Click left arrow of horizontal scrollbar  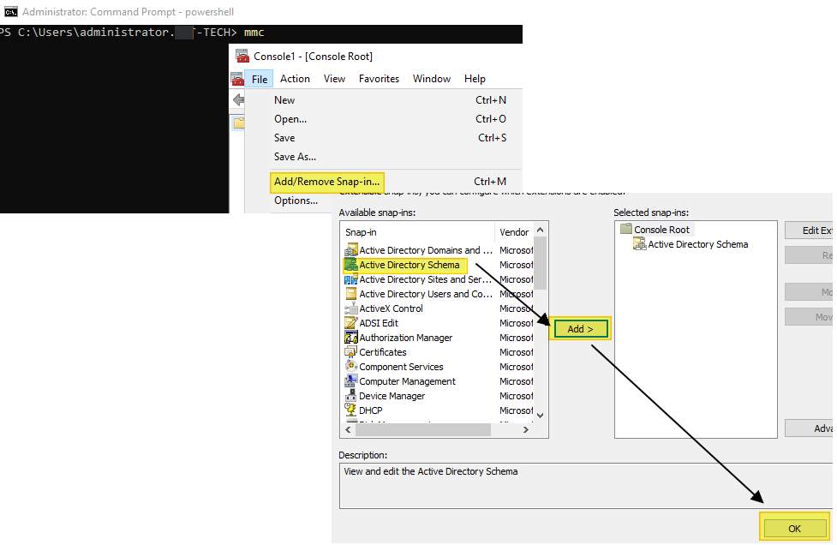click(x=349, y=429)
